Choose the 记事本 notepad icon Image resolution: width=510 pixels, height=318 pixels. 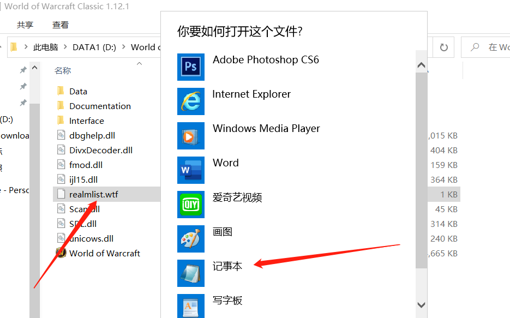[190, 273]
